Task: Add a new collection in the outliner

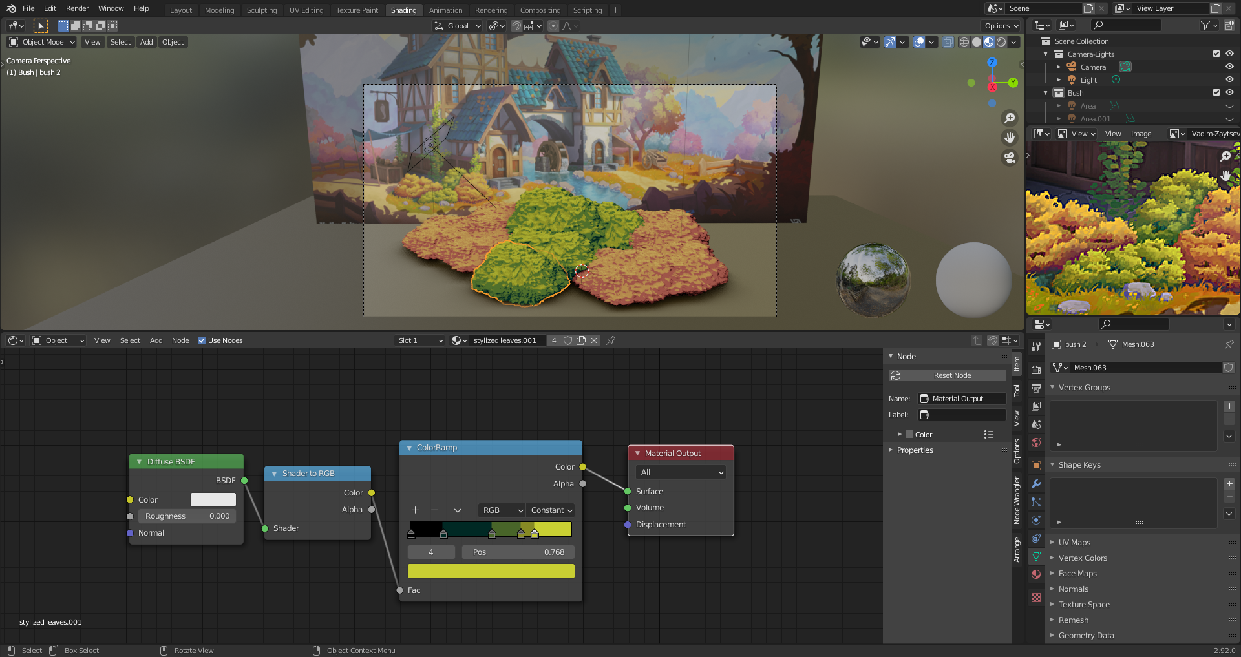Action: [x=1229, y=25]
